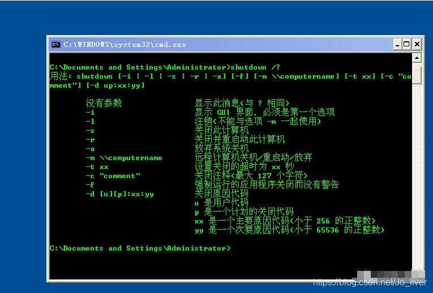Click the description 关闭原因代码
This screenshot has width=433, height=293.
coord(221,193)
